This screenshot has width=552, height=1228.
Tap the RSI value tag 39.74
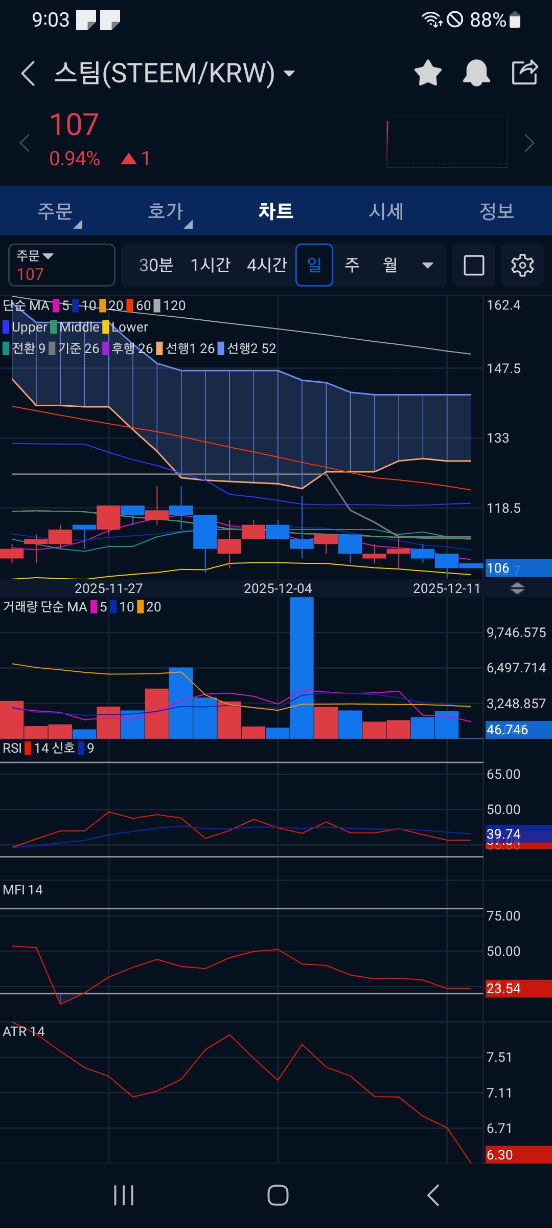point(518,834)
